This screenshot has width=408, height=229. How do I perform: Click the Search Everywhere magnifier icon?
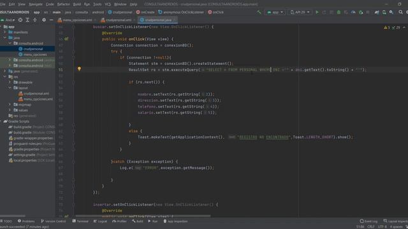pos(400,12)
